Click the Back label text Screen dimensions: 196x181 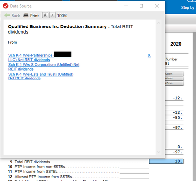click(x=16, y=16)
